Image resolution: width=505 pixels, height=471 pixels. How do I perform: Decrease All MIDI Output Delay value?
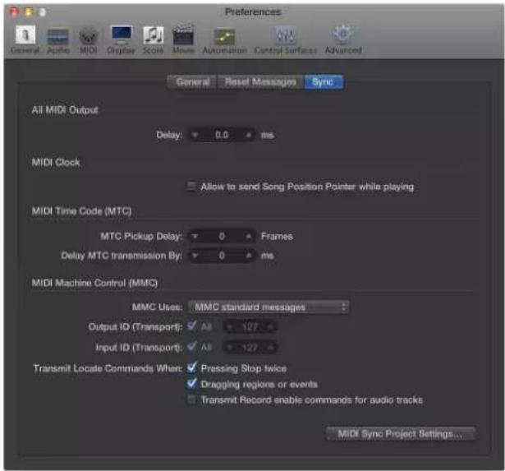(x=195, y=135)
